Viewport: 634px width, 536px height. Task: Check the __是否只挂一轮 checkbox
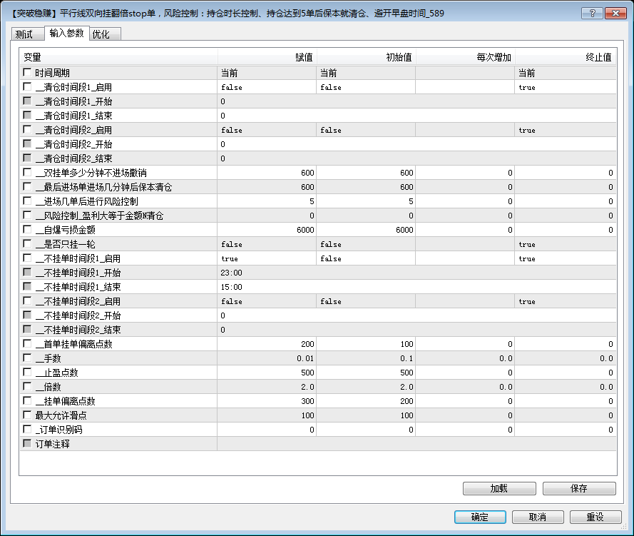point(27,243)
